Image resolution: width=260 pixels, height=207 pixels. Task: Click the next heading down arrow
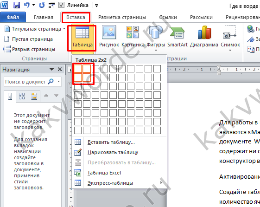[x=57, y=96]
